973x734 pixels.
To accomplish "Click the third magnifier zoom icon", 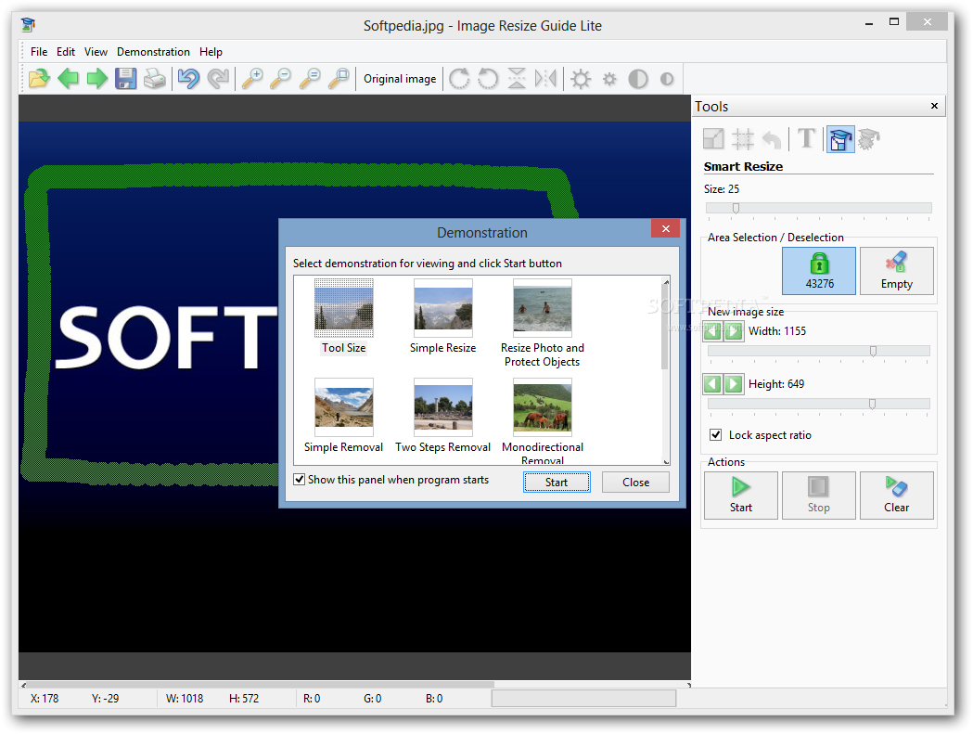I will [310, 79].
